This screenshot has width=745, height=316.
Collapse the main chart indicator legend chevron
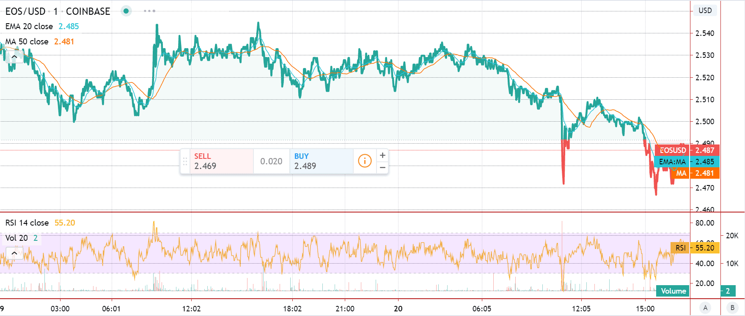pyautogui.click(x=14, y=56)
